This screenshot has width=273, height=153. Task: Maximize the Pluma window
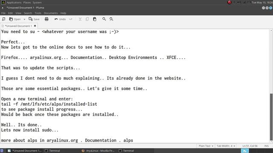tap(267, 8)
